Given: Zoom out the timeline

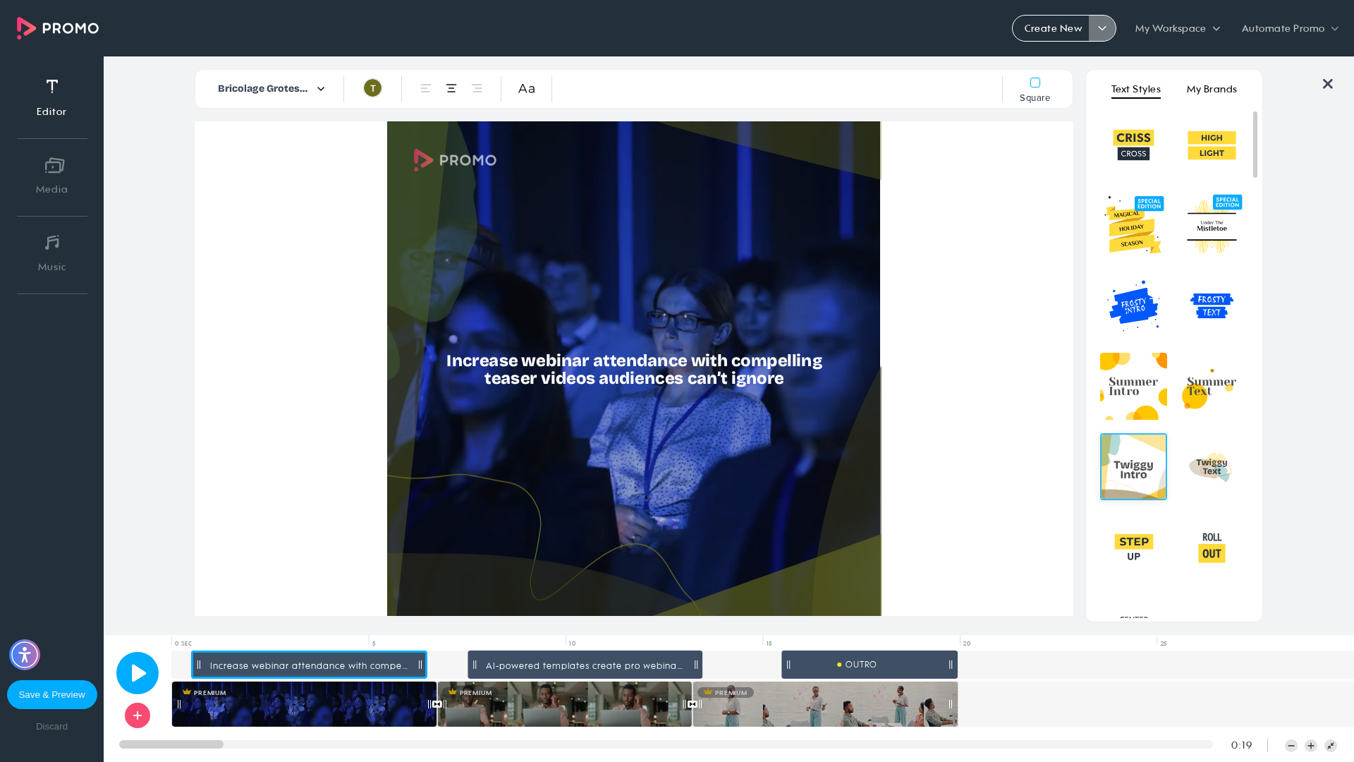Looking at the screenshot, I should 1291,746.
